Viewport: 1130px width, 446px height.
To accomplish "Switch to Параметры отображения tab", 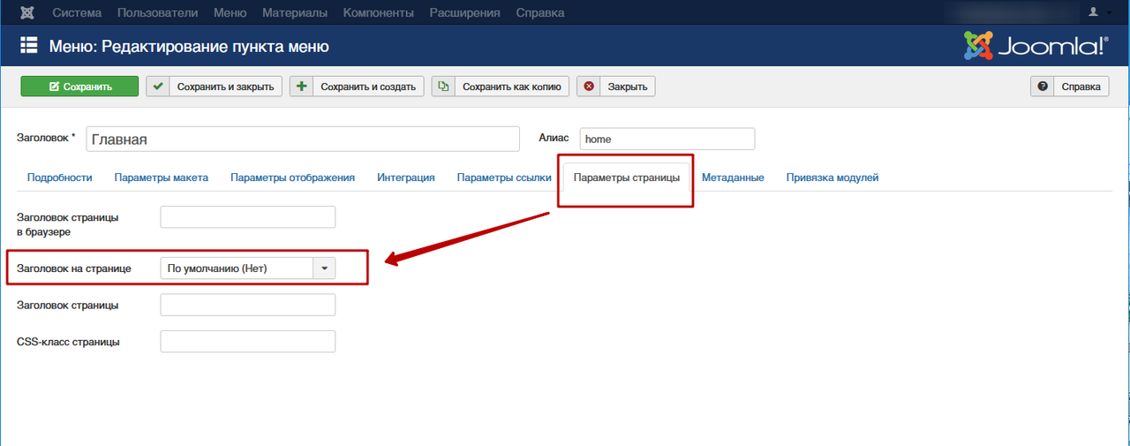I will [x=293, y=178].
